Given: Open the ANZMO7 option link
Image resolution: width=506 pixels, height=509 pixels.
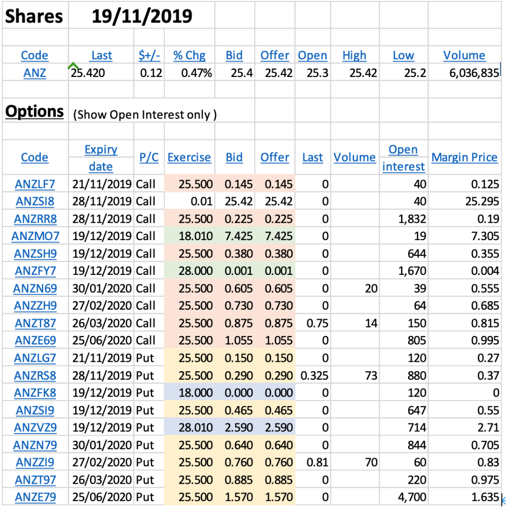Looking at the screenshot, I should [x=35, y=236].
